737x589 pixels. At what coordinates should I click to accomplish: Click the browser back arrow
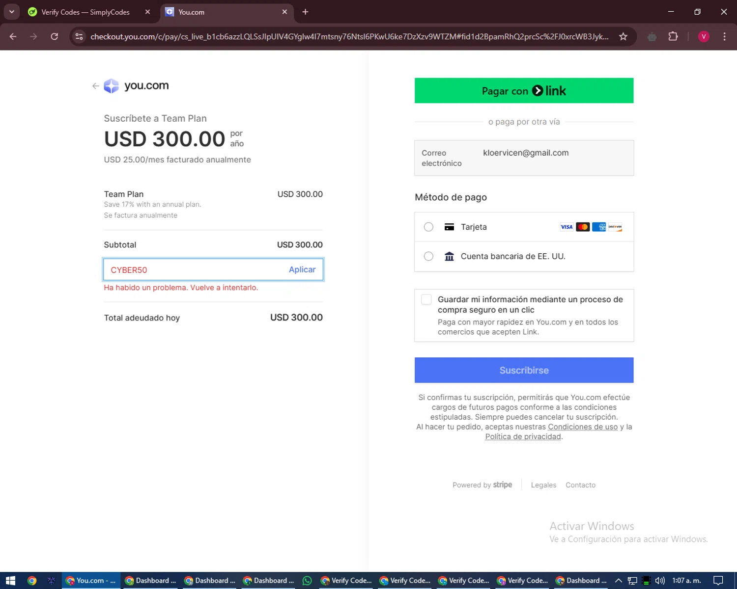13,36
